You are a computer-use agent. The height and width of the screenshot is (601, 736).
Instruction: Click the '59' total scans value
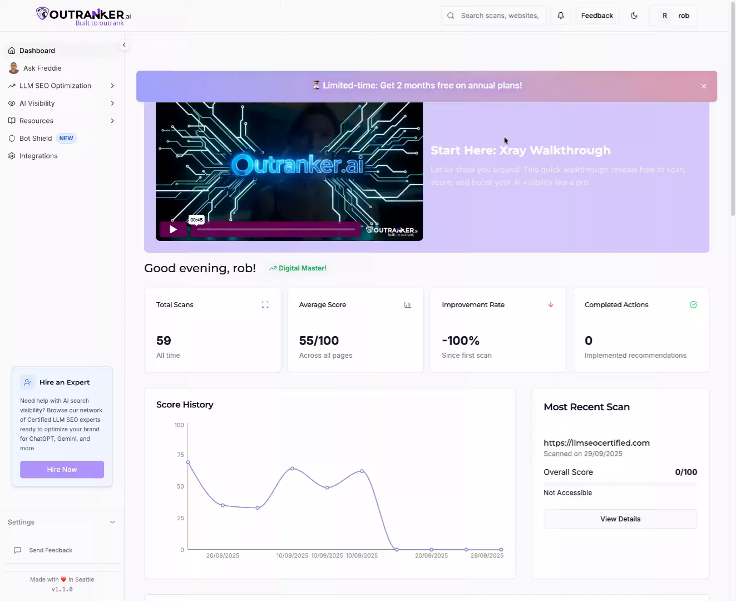click(164, 341)
